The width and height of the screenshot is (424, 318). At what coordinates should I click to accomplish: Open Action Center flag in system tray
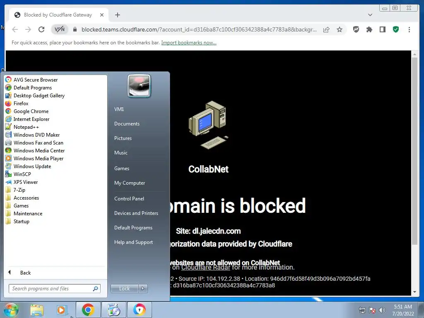click(x=372, y=310)
